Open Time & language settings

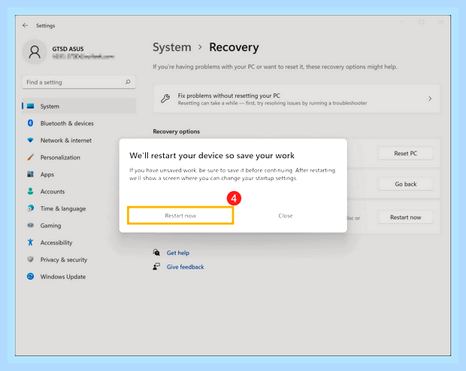tap(63, 208)
